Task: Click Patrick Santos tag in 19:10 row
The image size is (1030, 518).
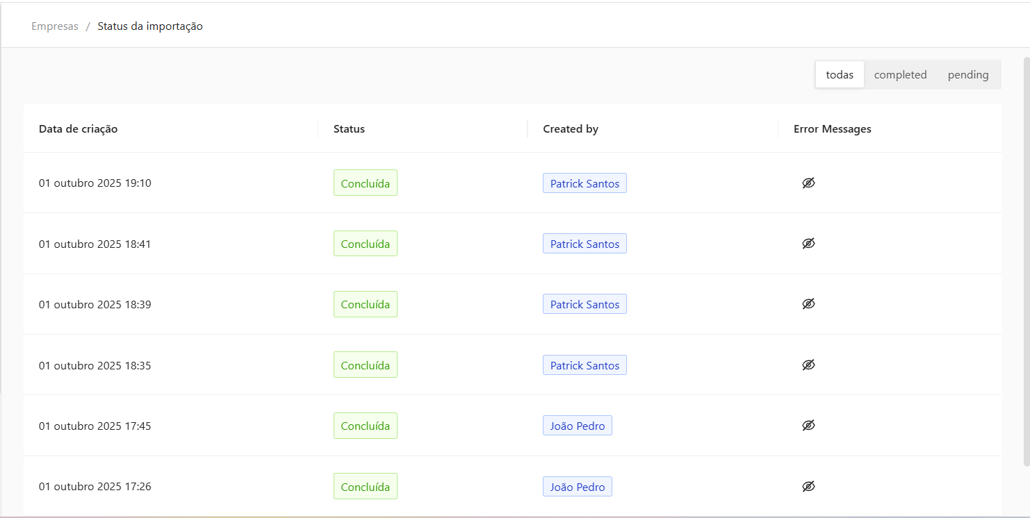Action: [585, 183]
